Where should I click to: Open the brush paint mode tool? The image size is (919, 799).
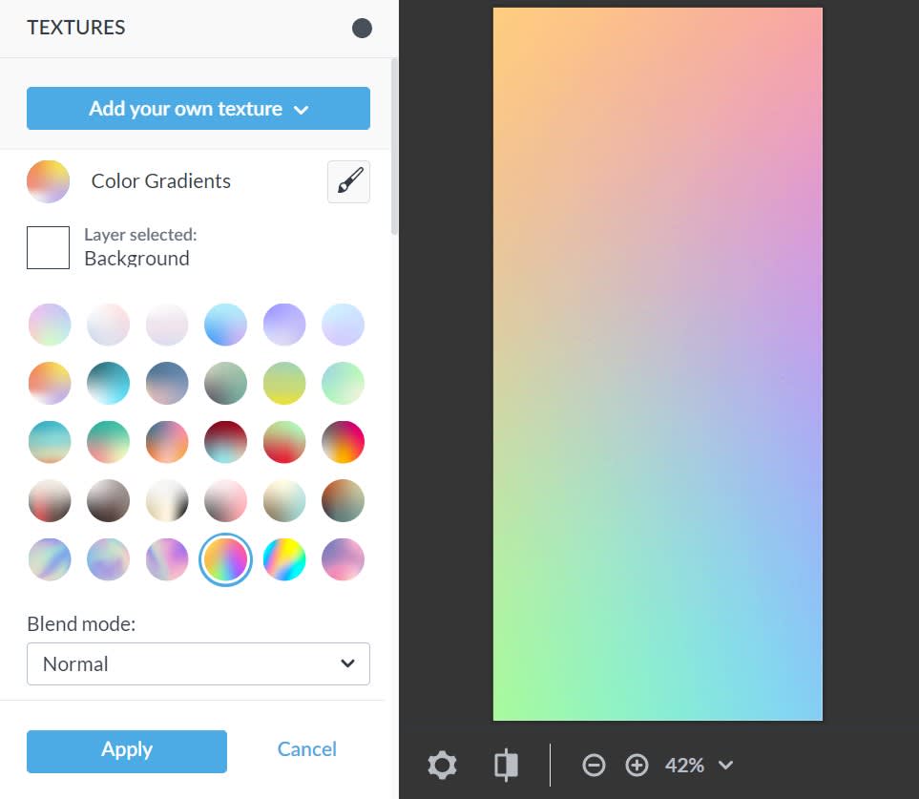click(348, 181)
